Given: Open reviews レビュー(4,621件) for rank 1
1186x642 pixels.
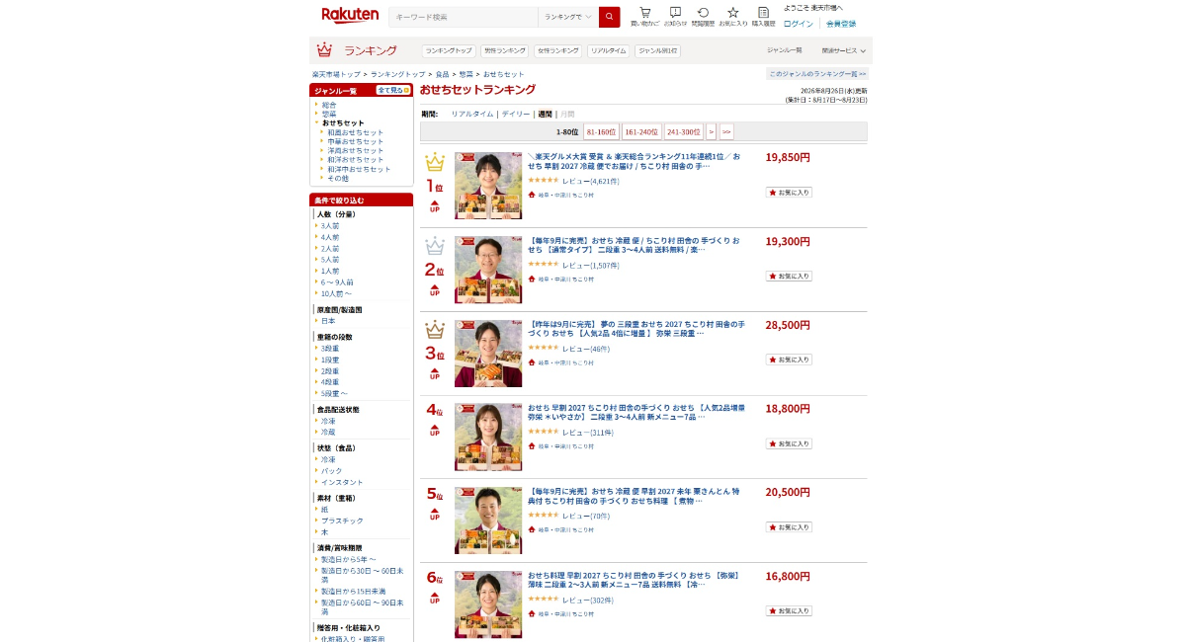Looking at the screenshot, I should (x=591, y=181).
